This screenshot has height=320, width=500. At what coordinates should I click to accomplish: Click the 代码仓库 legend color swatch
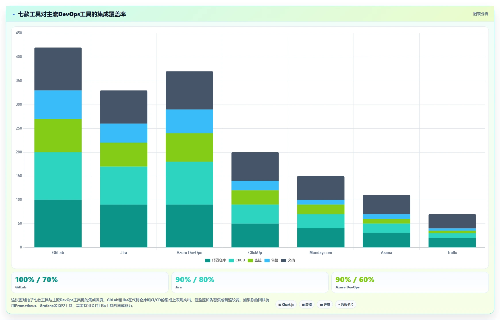click(208, 261)
